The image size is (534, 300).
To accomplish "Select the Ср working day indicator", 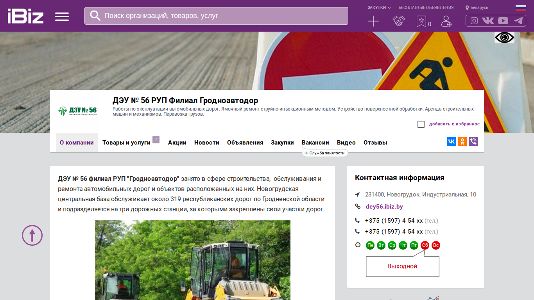I will (x=392, y=245).
